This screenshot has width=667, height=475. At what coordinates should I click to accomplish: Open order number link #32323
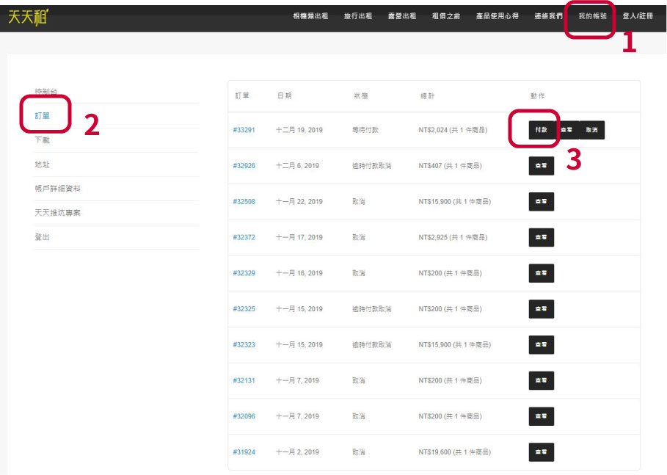click(x=244, y=344)
